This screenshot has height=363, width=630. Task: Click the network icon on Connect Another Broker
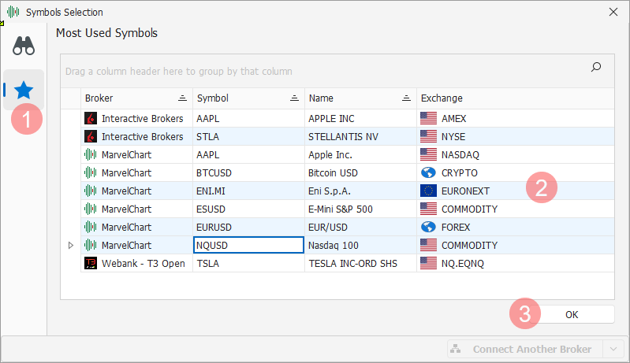pos(455,349)
